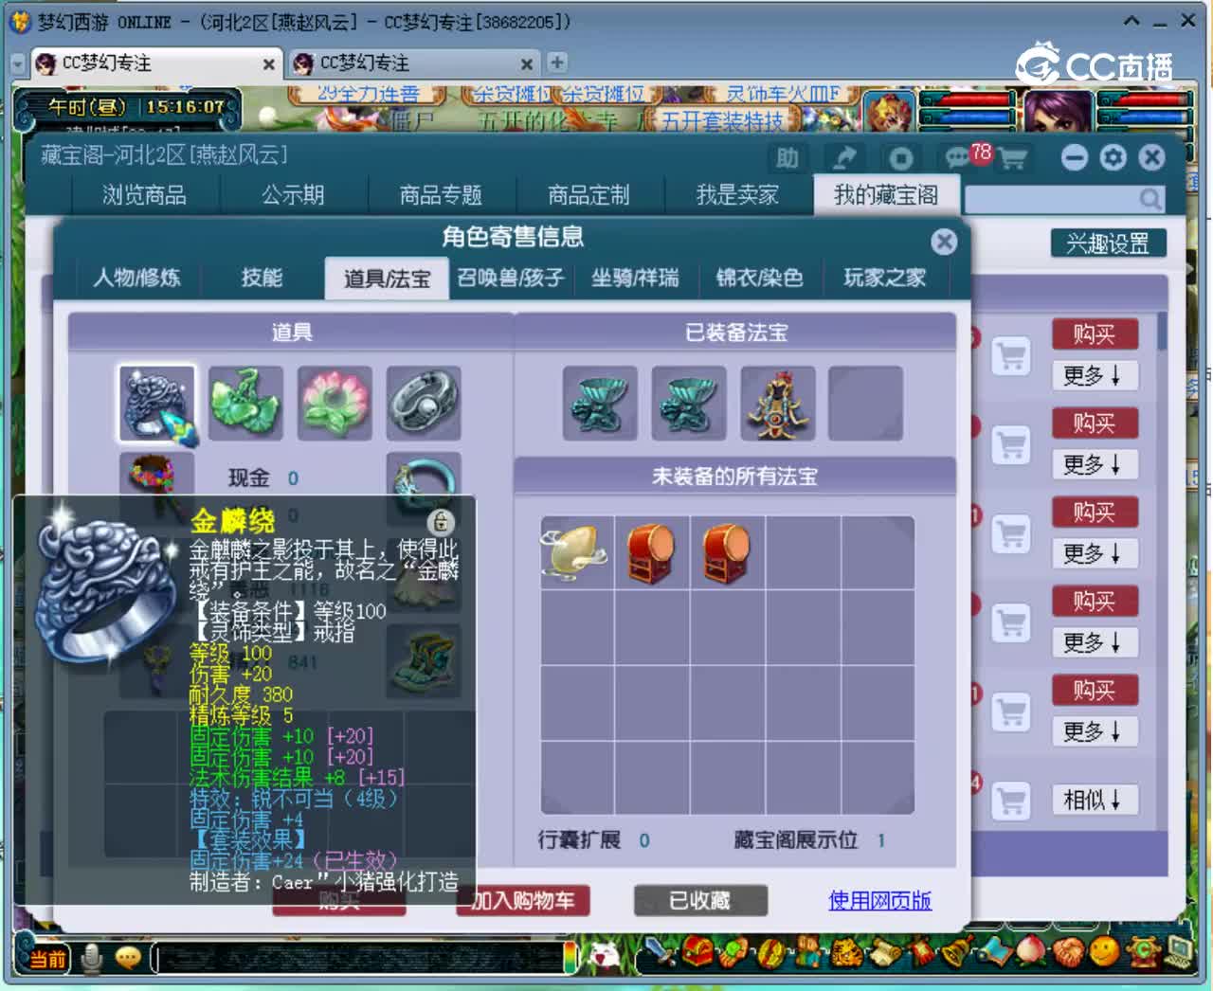1213x991 pixels.
Task: Click the share arrow icon in header
Action: click(x=844, y=158)
